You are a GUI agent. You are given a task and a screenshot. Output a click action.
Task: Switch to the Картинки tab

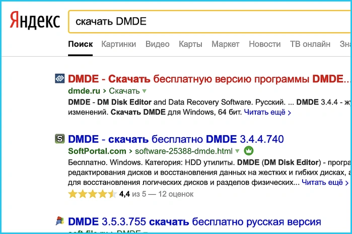(118, 44)
